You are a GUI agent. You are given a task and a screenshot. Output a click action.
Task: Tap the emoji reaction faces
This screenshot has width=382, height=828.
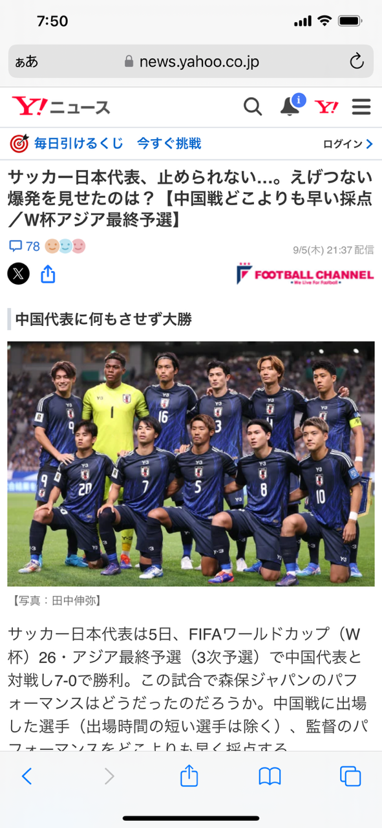[x=65, y=246]
